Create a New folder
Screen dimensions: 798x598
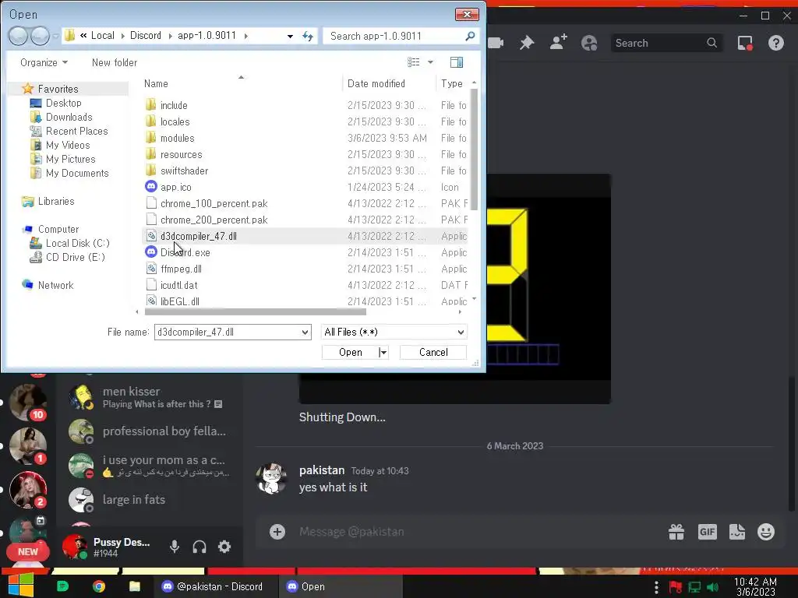115,62
